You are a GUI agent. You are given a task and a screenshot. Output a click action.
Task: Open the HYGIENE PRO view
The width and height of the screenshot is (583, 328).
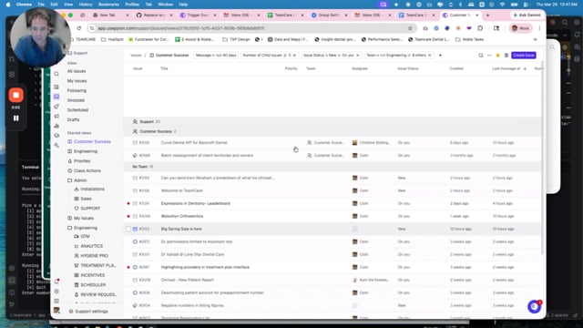click(94, 255)
